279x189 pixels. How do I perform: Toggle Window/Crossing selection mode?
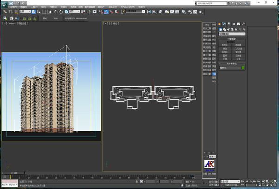point(50,12)
